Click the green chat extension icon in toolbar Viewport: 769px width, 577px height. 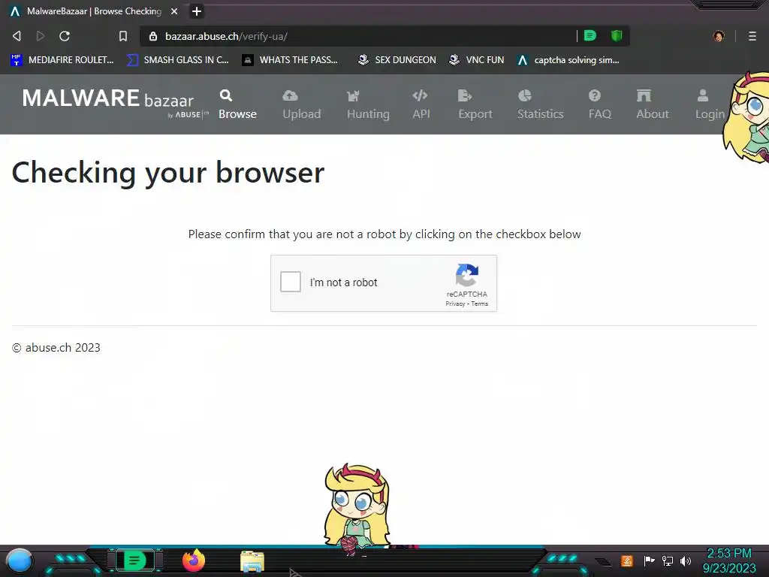[590, 36]
